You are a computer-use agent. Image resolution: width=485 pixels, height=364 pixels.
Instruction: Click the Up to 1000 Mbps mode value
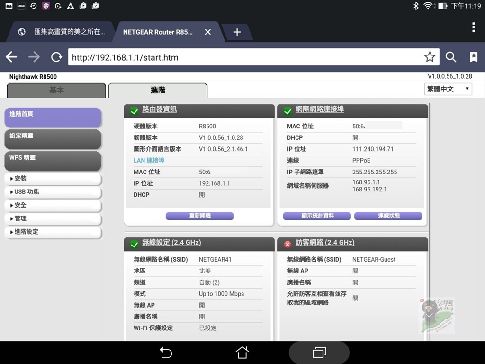click(222, 294)
